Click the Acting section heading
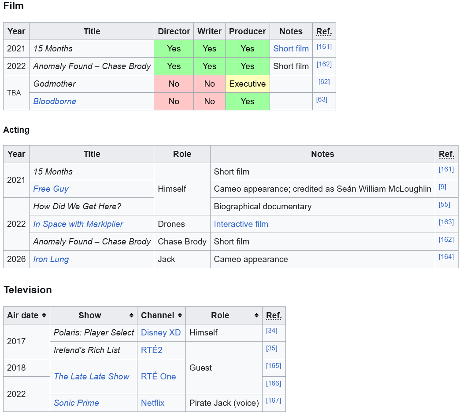Screen dimensions: 459x415 pos(16,130)
